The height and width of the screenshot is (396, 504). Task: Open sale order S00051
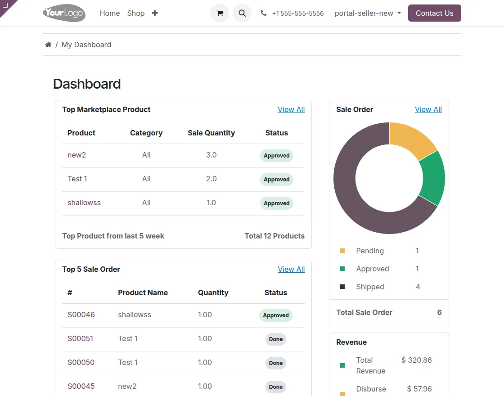pos(81,339)
